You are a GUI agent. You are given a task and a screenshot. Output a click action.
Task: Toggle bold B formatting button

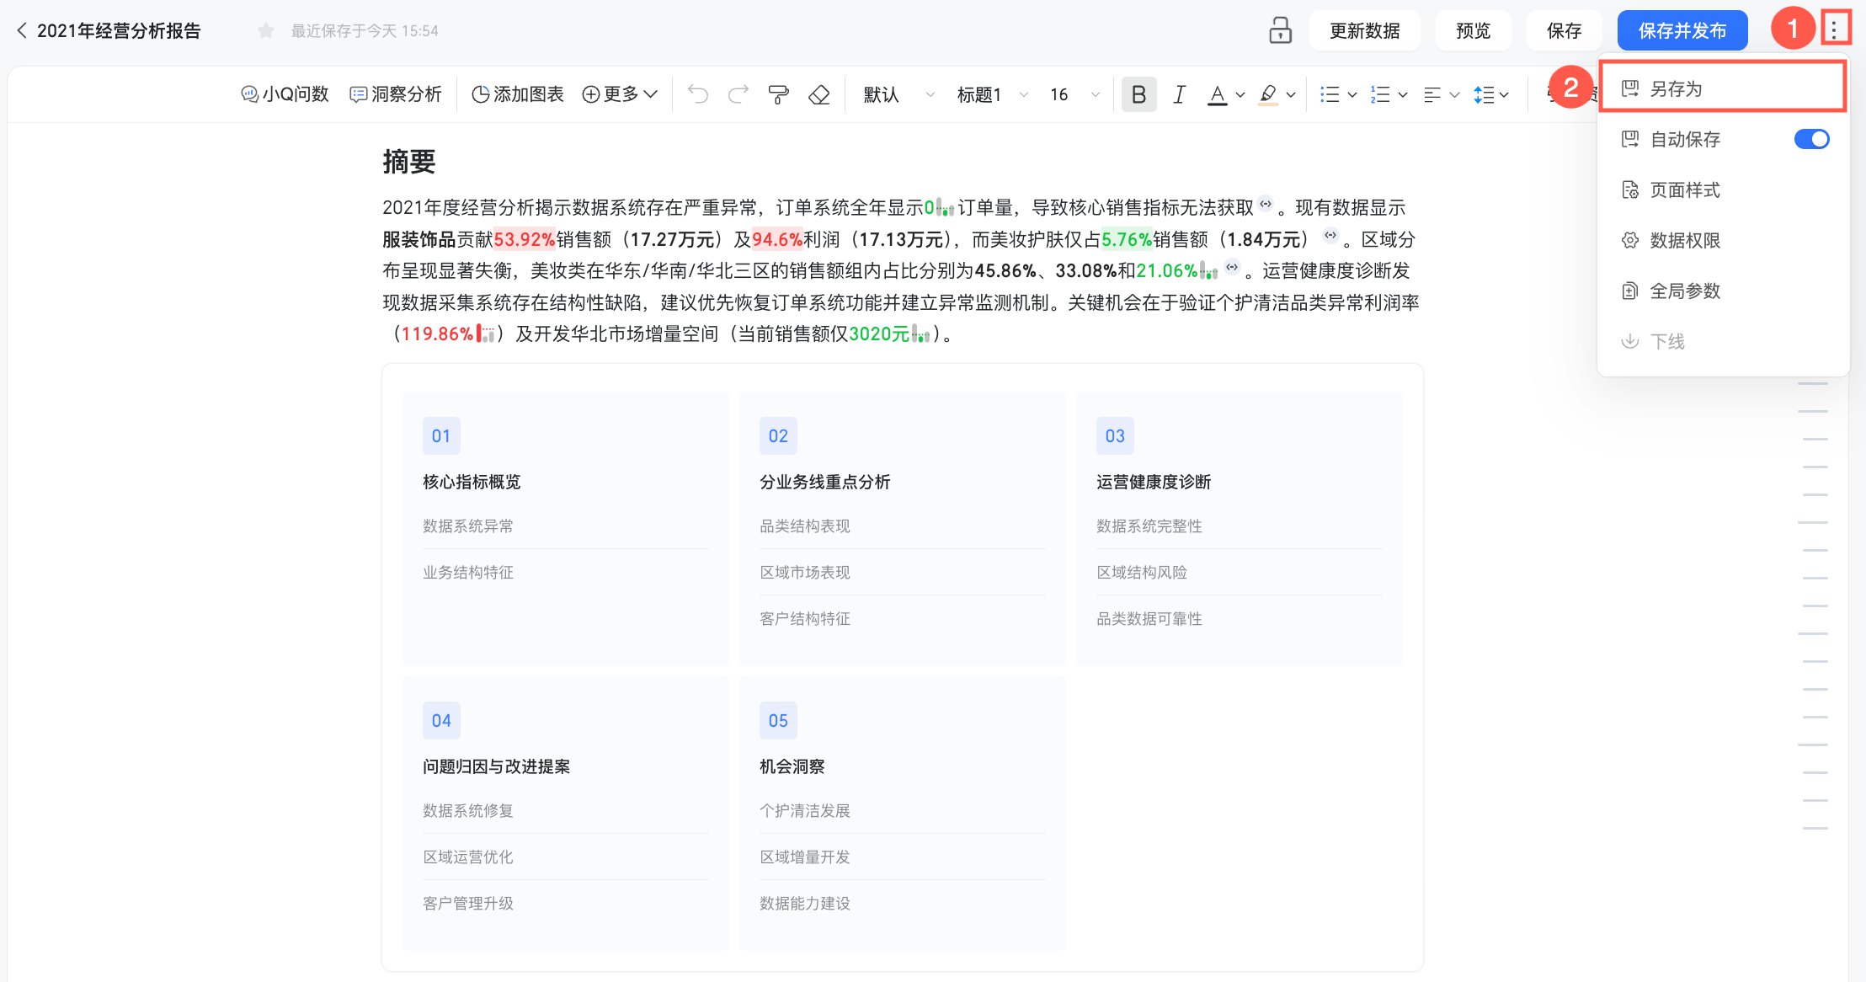tap(1138, 94)
